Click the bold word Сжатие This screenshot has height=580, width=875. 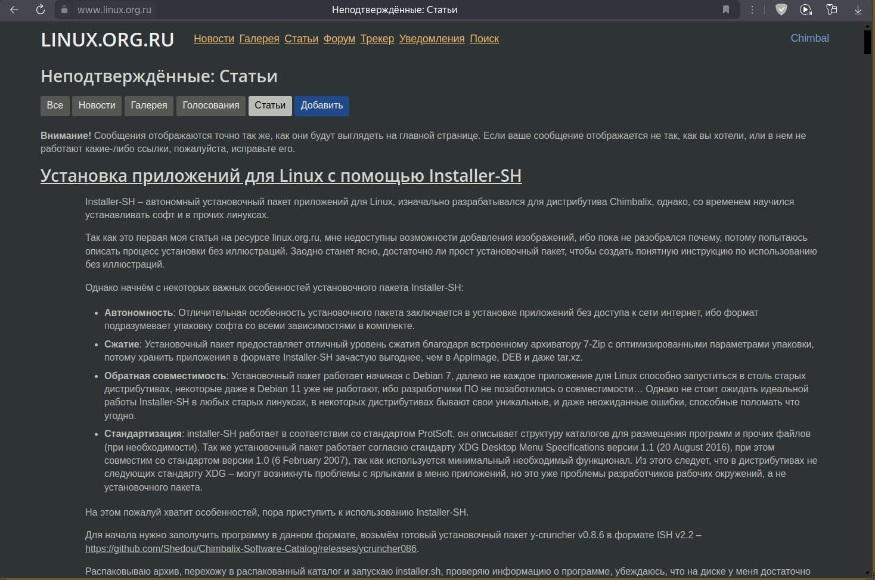pos(122,345)
